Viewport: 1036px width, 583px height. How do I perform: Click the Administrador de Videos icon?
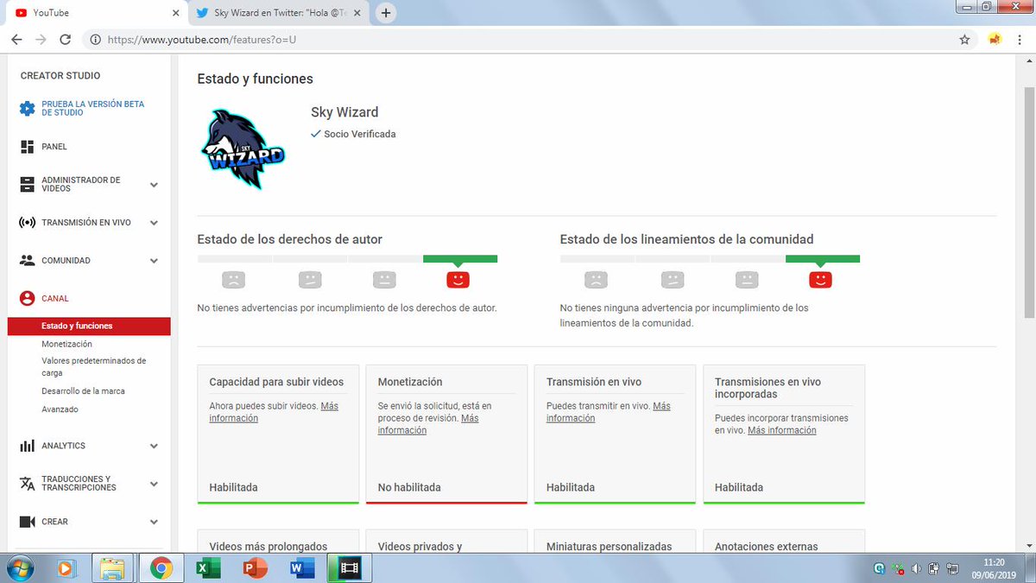27,185
